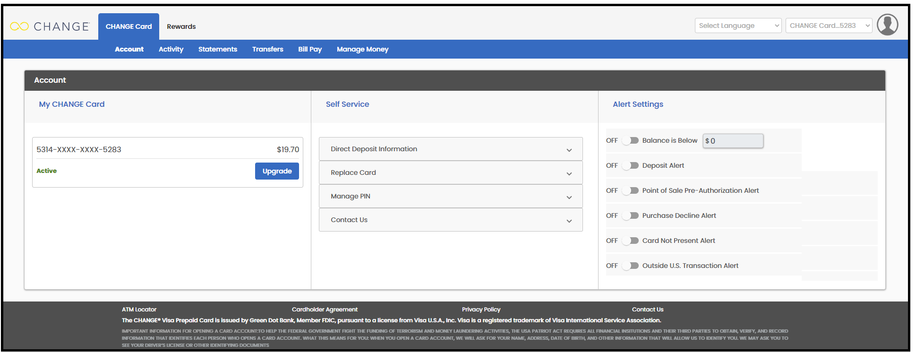Click the My CHANGE Card heading
This screenshot has height=353, width=916.
(x=72, y=104)
